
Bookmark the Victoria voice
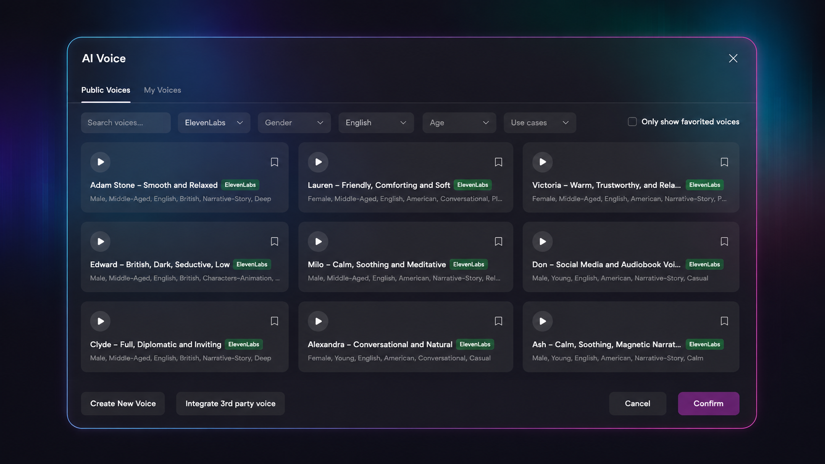[724, 162]
